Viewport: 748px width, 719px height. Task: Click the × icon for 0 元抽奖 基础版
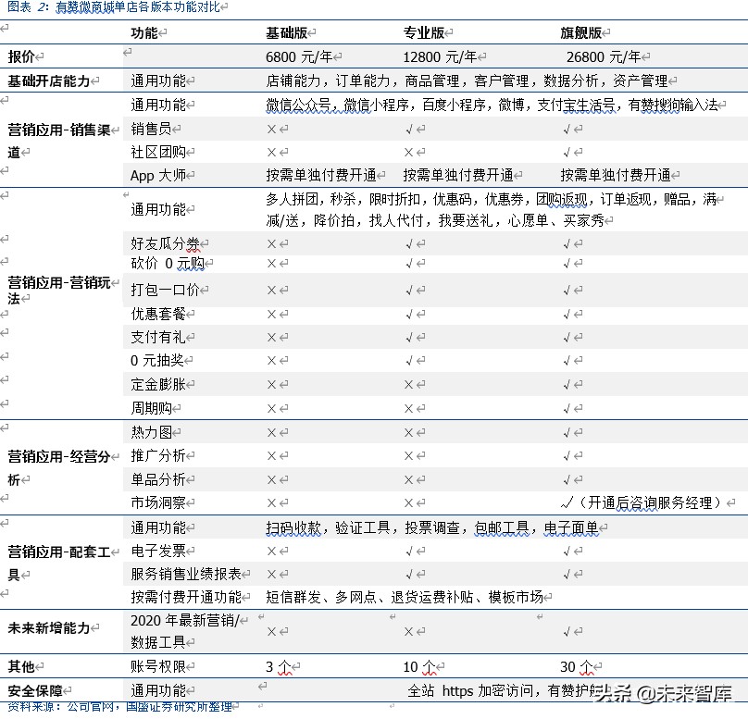(269, 361)
